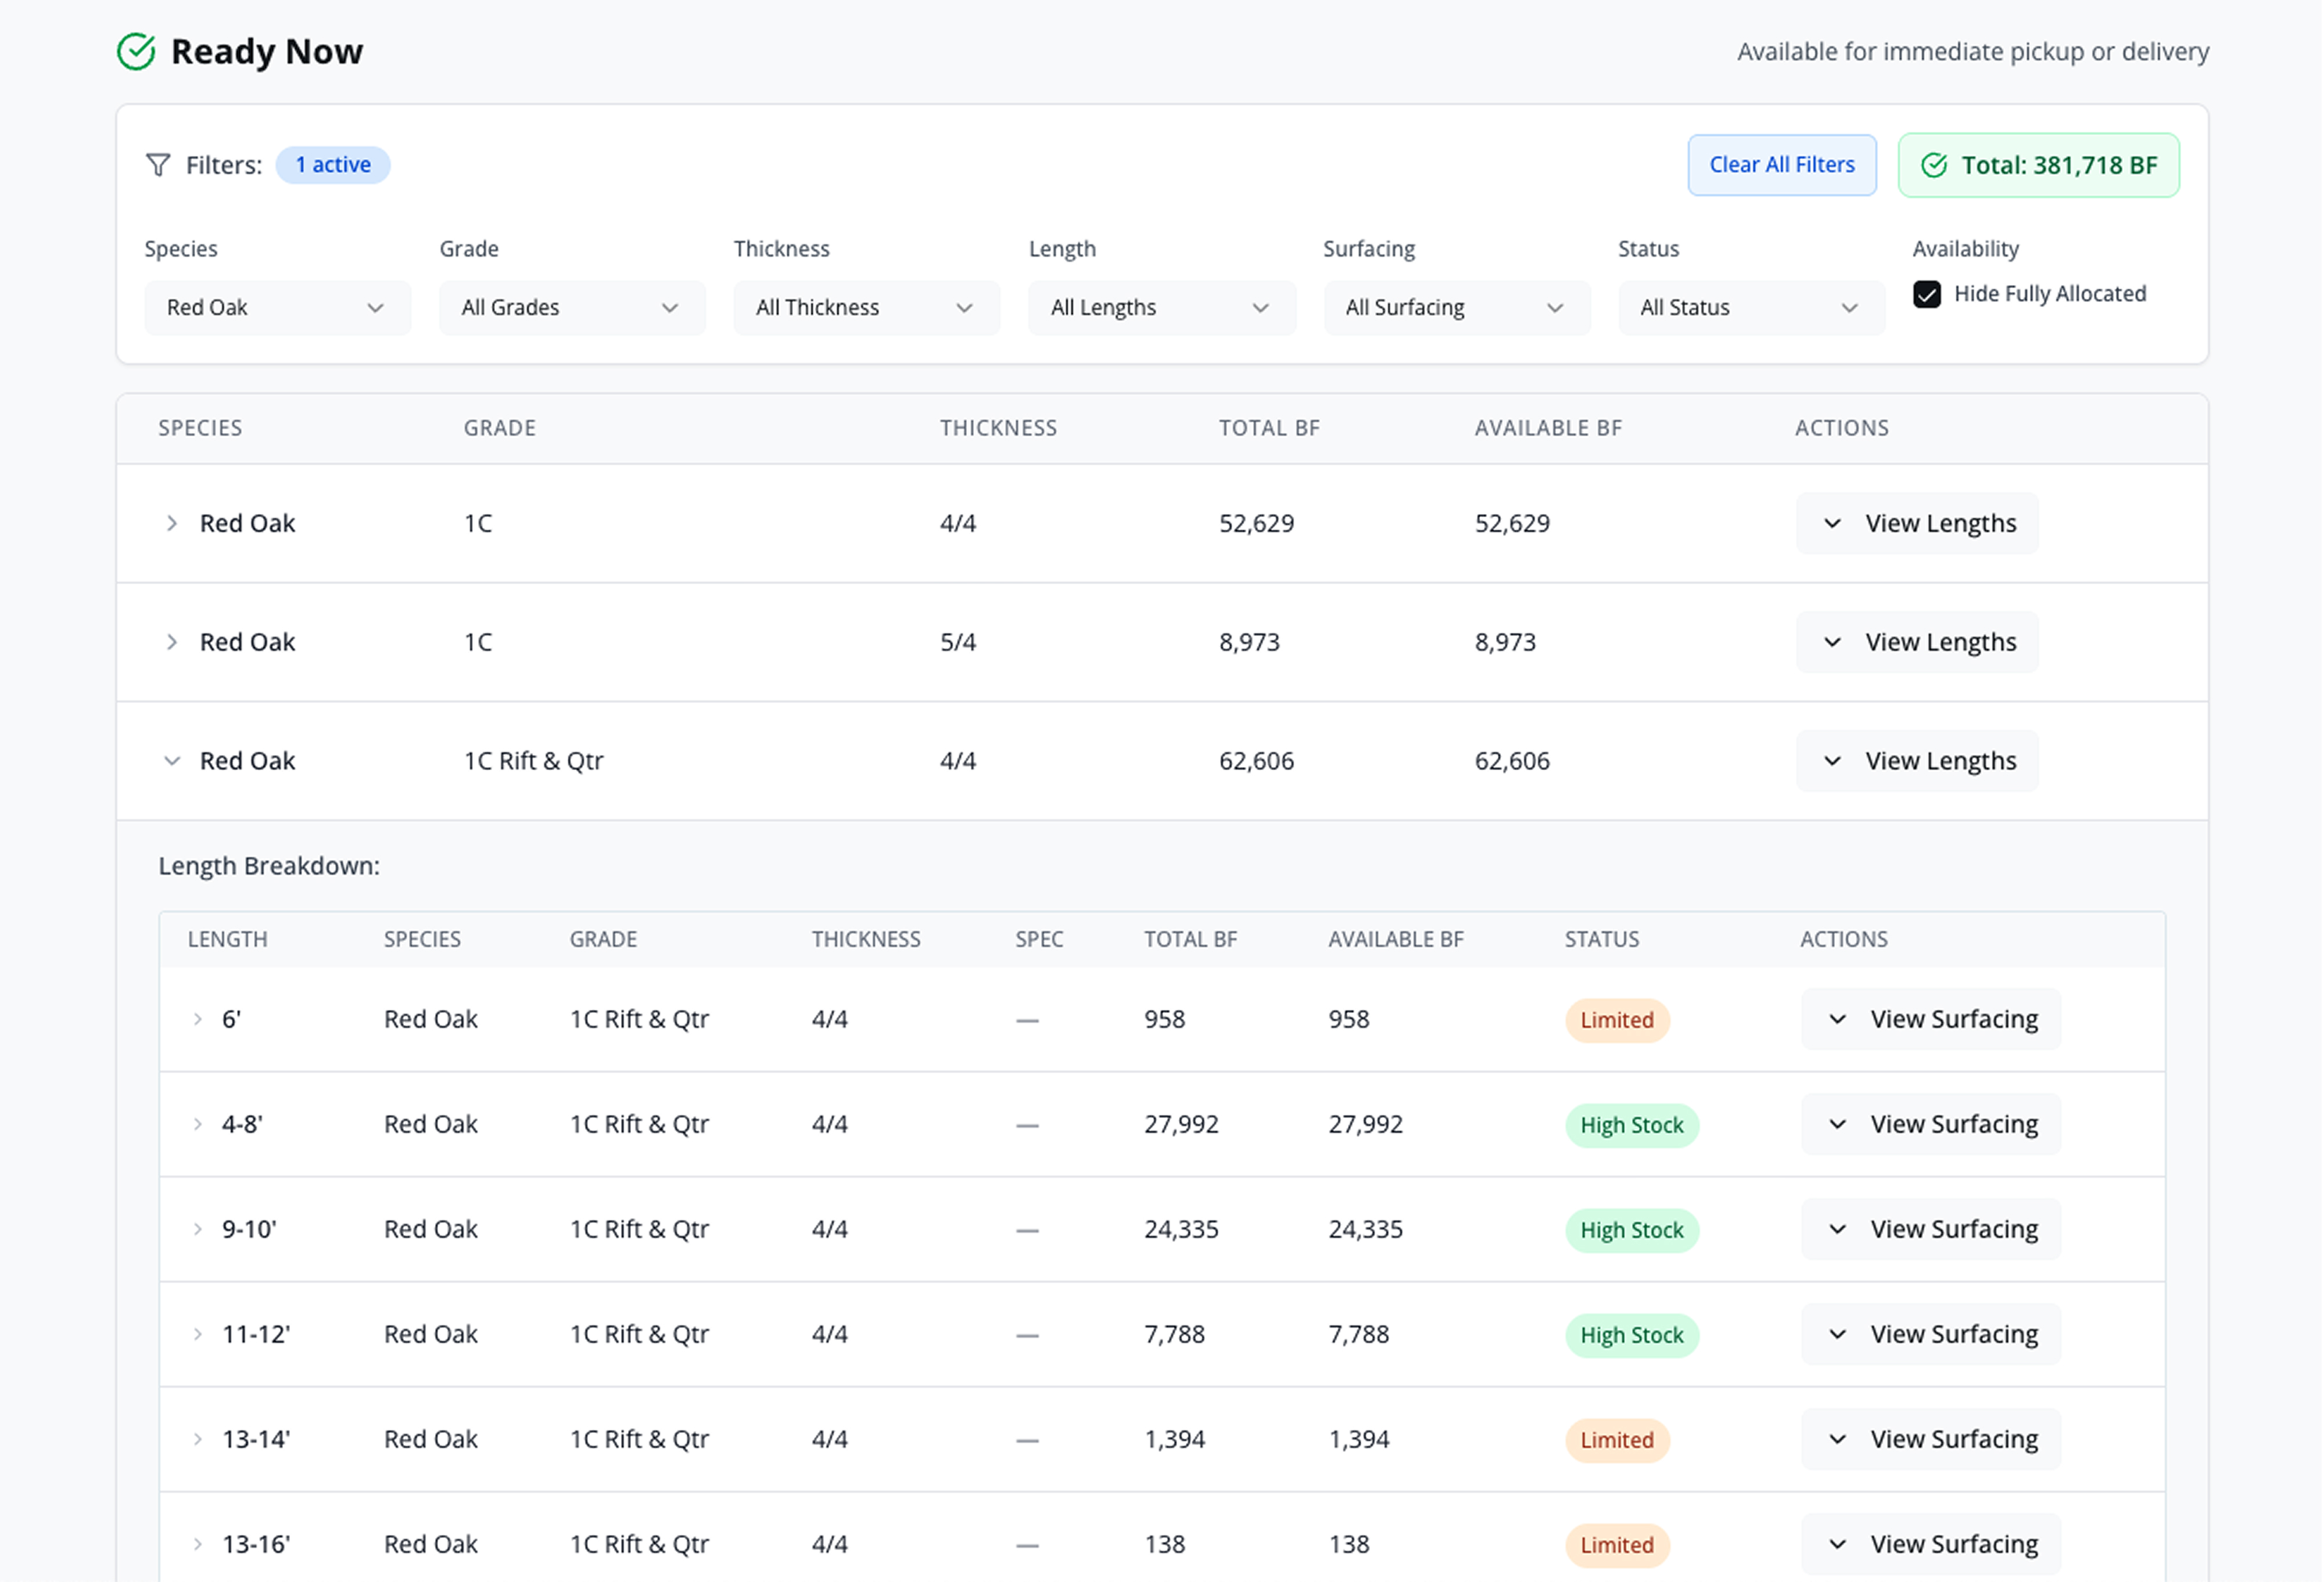This screenshot has height=1582, width=2324.
Task: Expand the Red Oak 1C 5/4 row chevron
Action: point(172,642)
